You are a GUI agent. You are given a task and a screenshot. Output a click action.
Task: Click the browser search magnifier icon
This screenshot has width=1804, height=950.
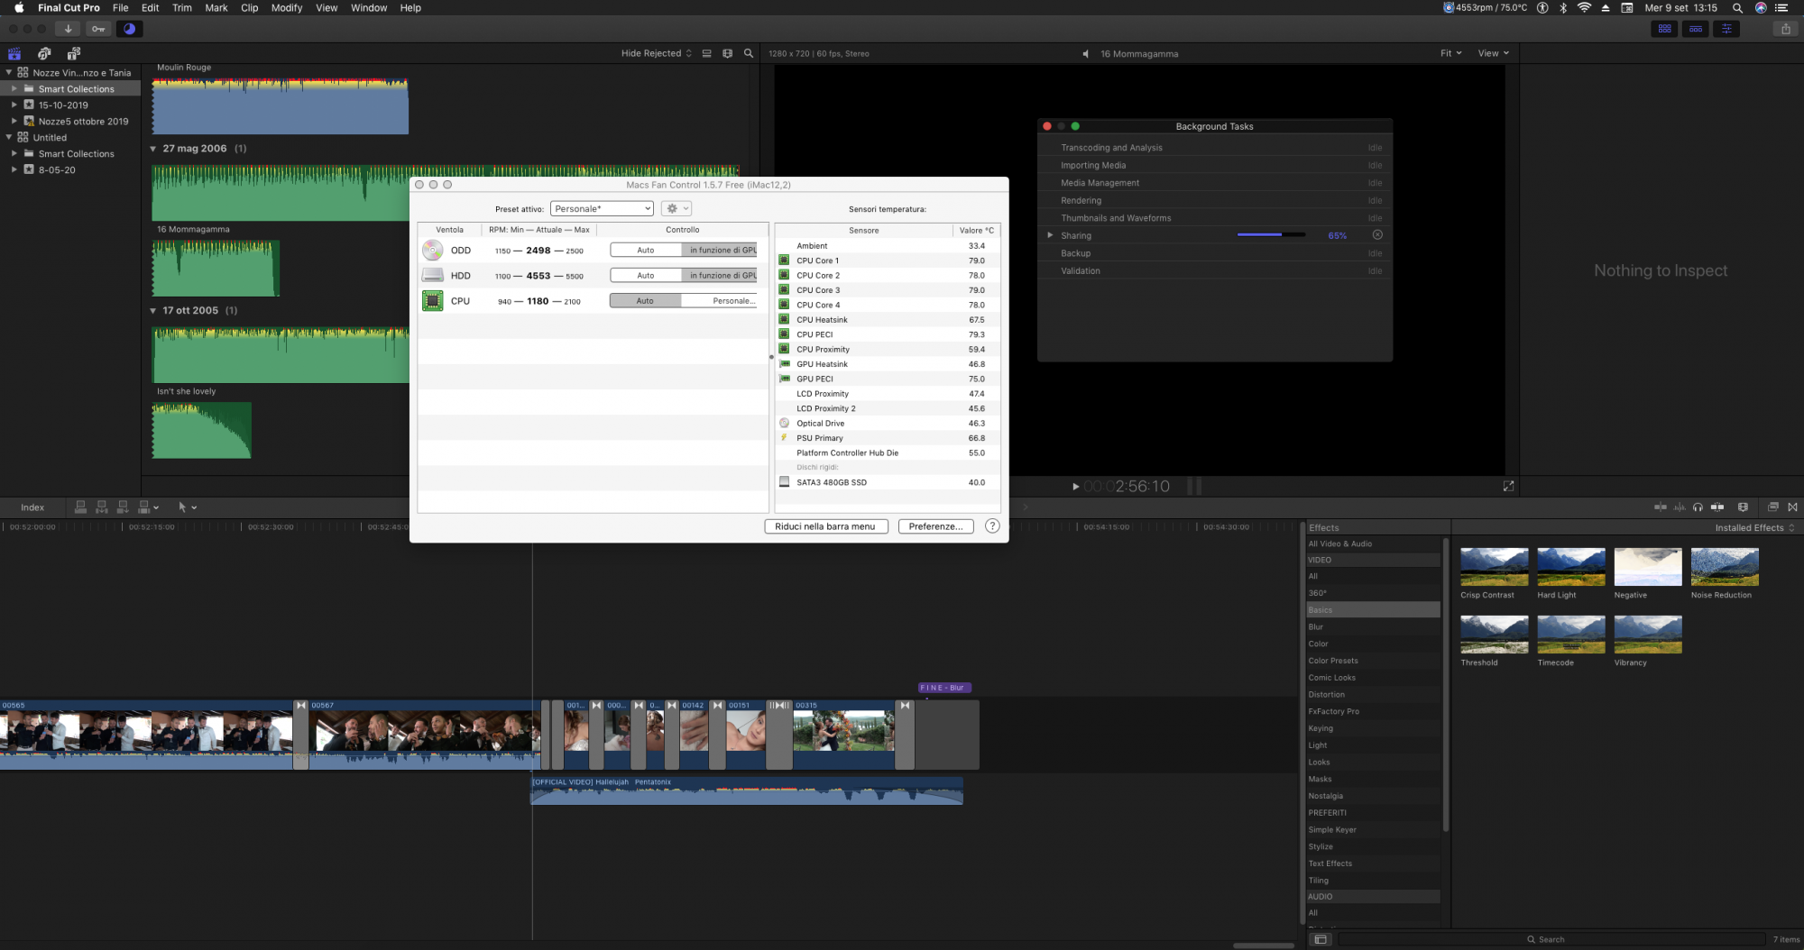(x=748, y=53)
